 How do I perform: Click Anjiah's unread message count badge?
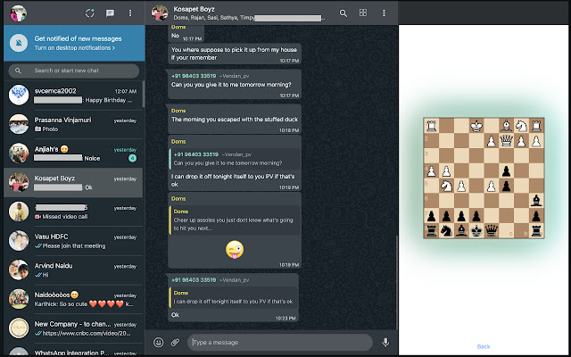133,158
